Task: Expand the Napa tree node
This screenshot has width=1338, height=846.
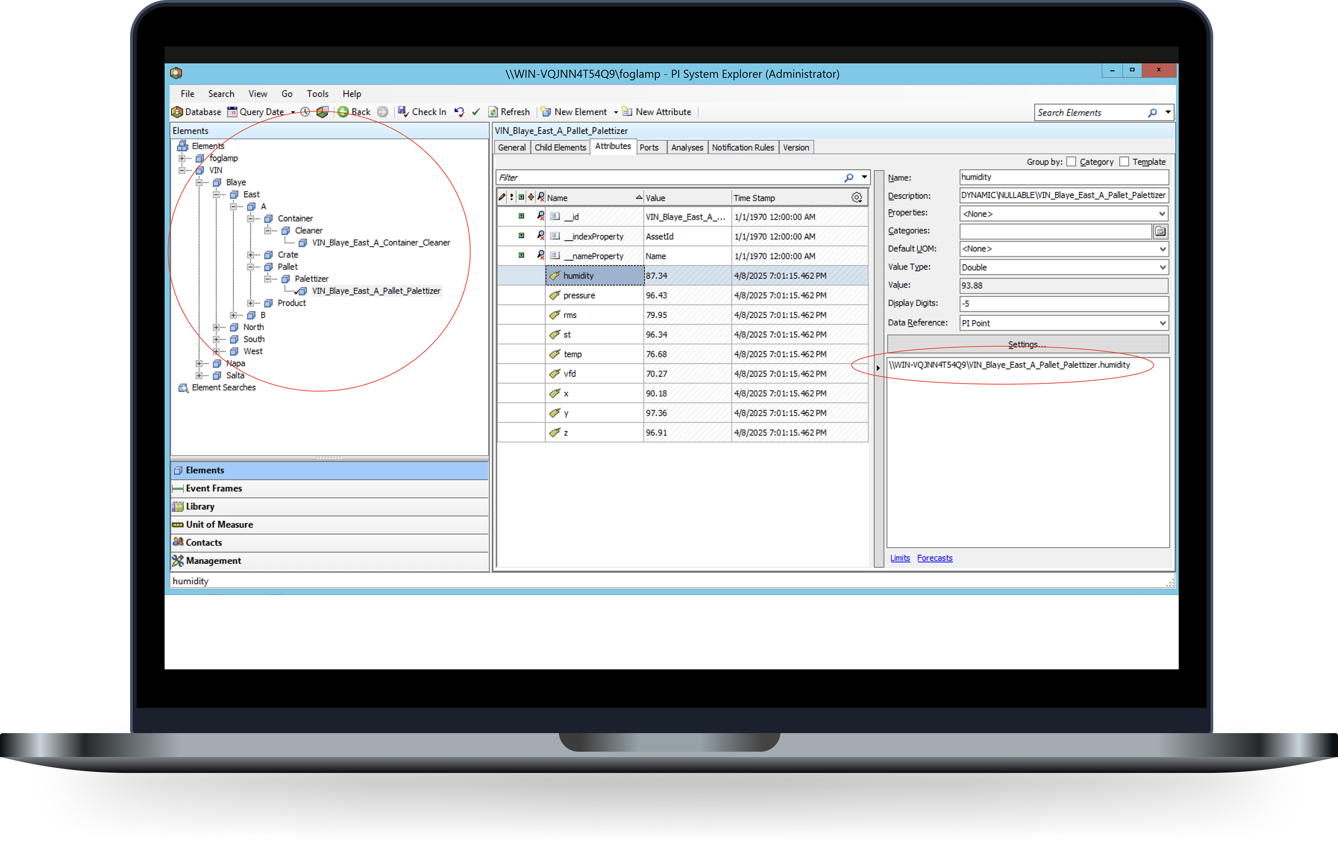Action: 199,363
